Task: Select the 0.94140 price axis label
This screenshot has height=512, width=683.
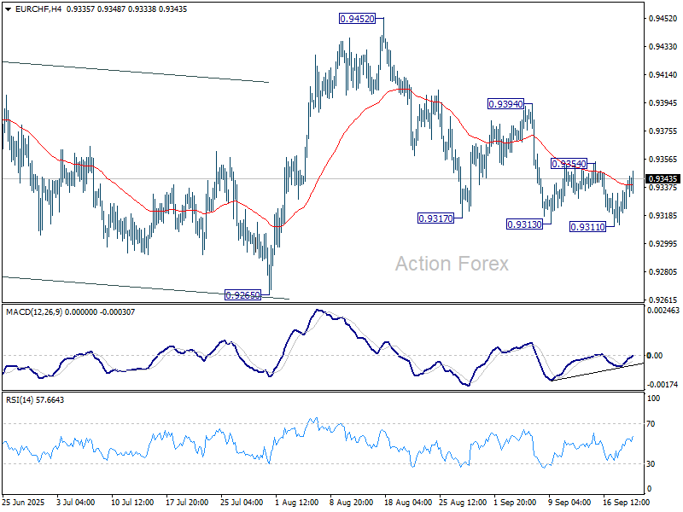Action: (662, 75)
